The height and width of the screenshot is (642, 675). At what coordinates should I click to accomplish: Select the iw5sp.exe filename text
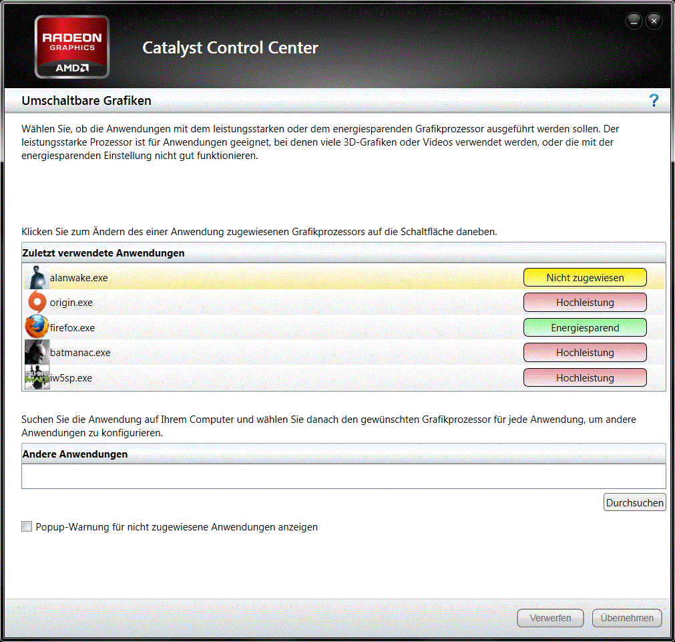click(71, 378)
